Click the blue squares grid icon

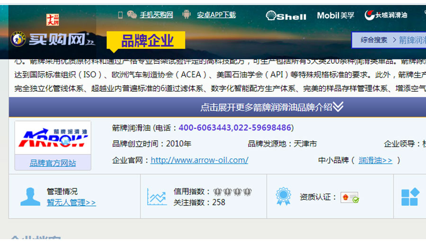410,197
